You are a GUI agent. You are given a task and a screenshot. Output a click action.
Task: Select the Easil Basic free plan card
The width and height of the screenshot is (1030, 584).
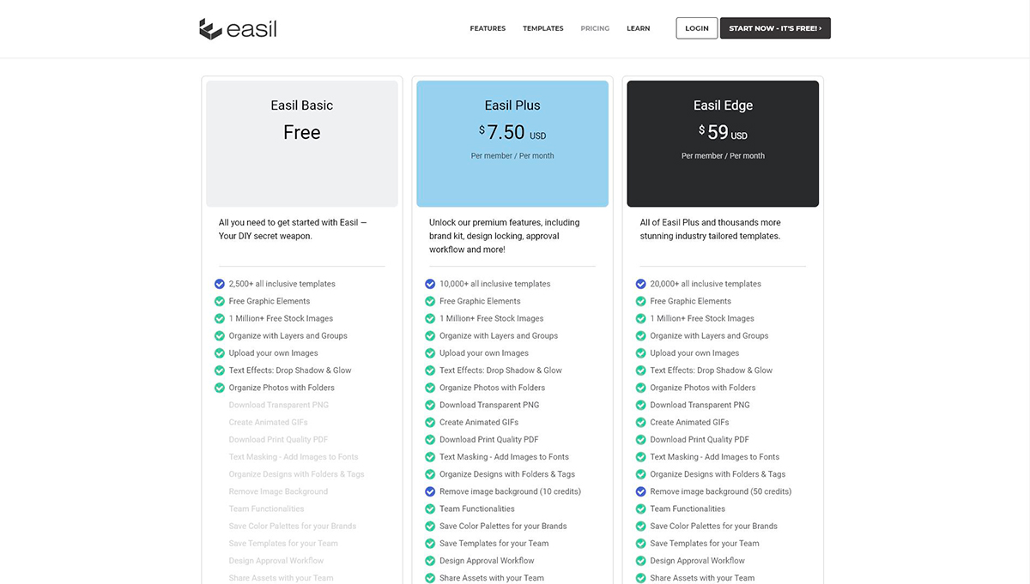click(301, 143)
